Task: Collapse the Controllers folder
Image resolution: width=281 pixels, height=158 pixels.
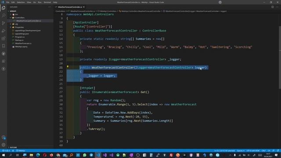Action: [19, 18]
